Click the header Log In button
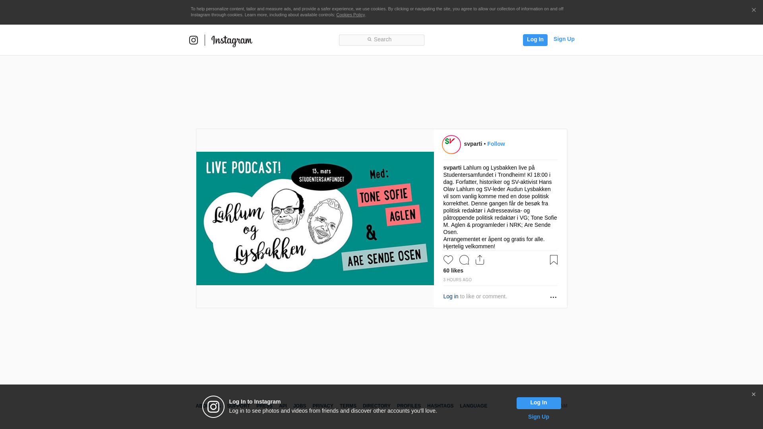This screenshot has height=429, width=763. 535,40
